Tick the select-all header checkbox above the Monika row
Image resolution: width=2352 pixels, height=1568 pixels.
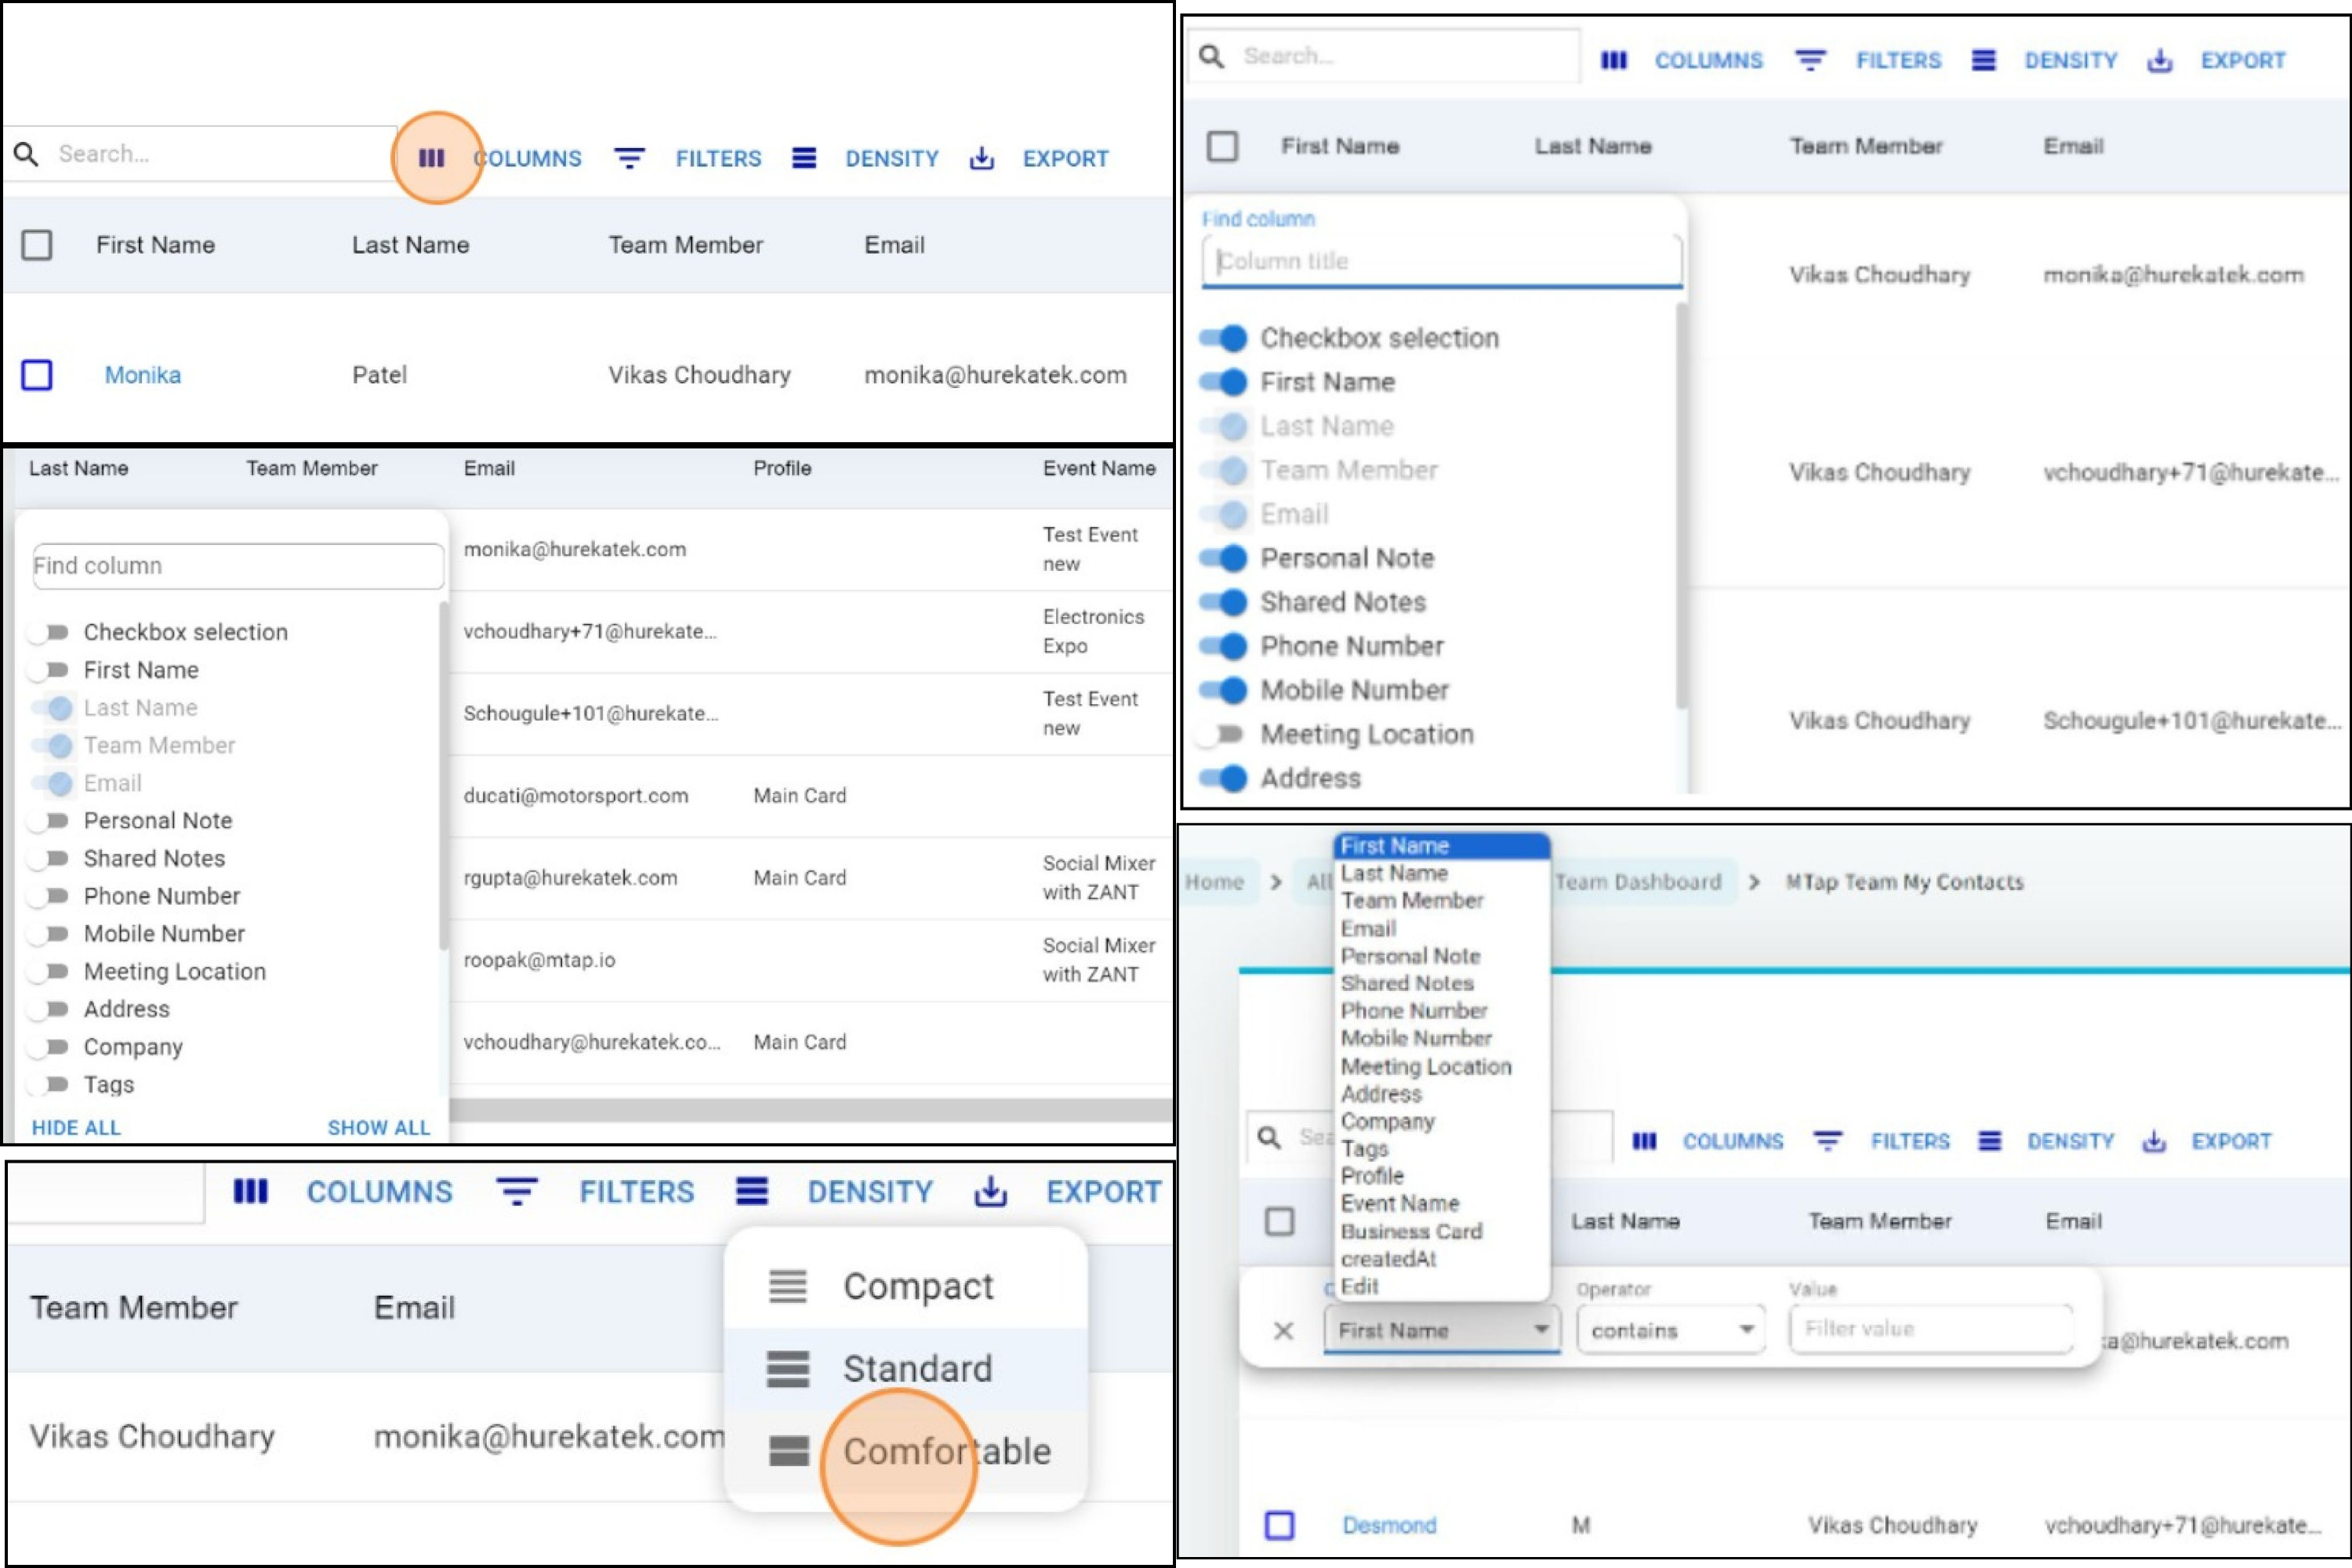(x=37, y=245)
